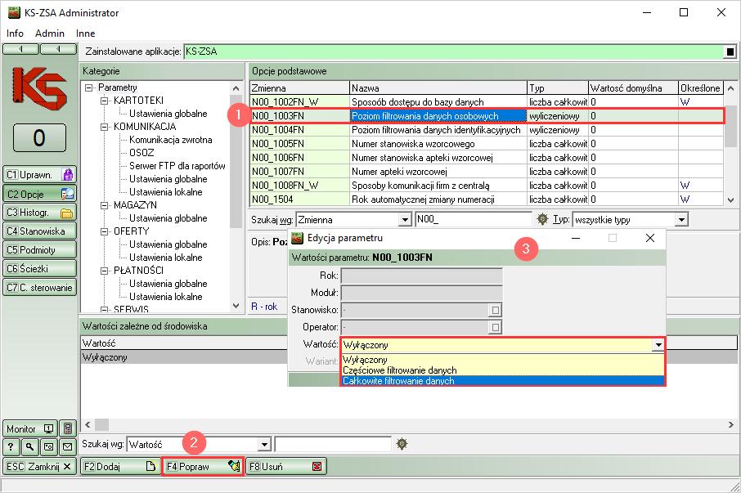This screenshot has height=493, width=741.
Task: Open C1 Uprawn. permissions padlock button
Action: pos(39,175)
